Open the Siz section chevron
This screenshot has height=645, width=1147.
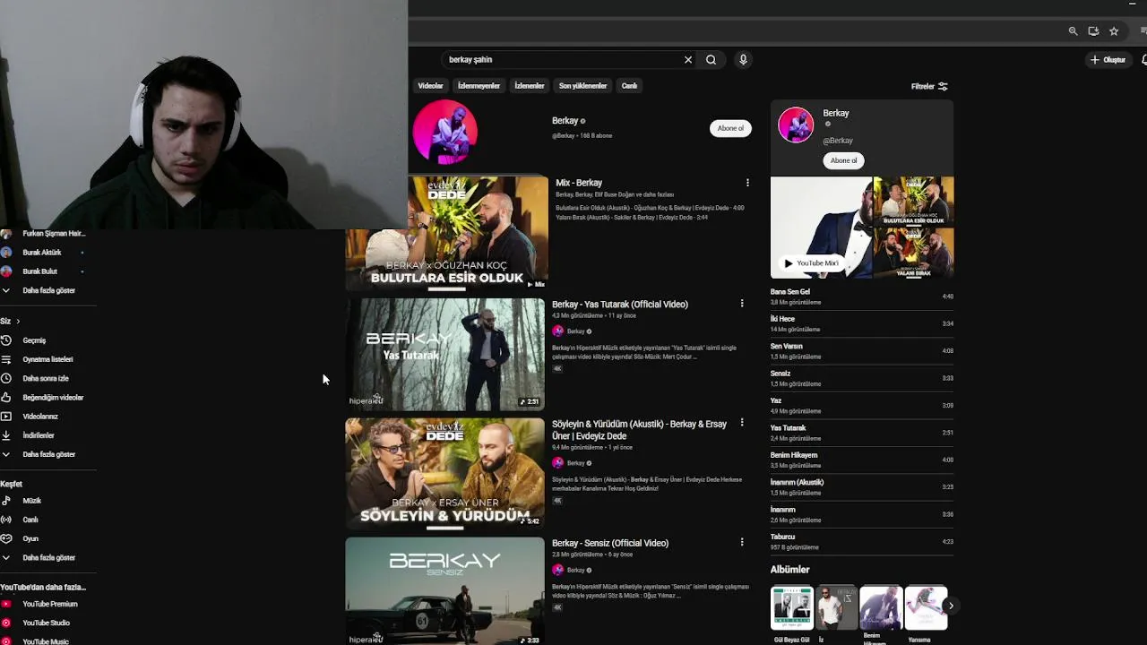(17, 321)
